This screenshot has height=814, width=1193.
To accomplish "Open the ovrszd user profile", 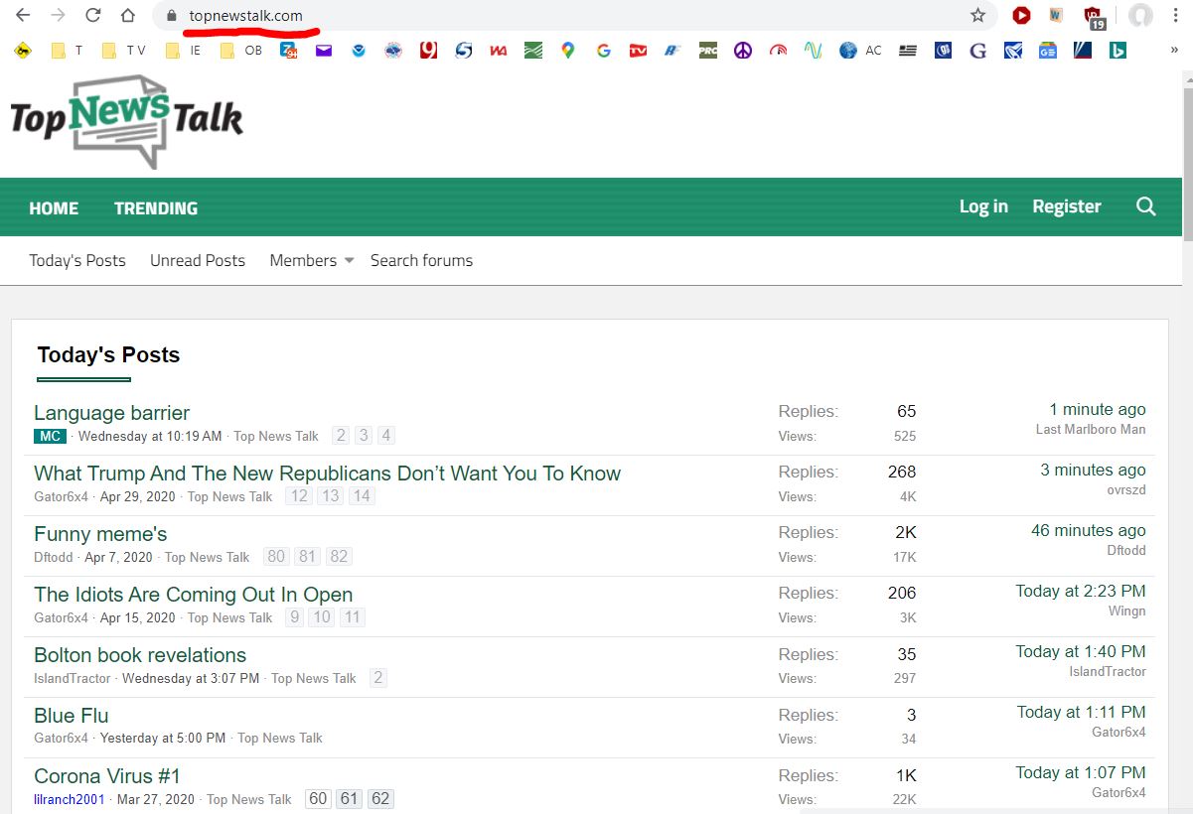I will pos(1126,489).
